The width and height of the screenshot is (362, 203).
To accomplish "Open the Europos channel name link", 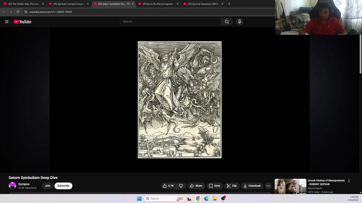I will click(x=24, y=184).
